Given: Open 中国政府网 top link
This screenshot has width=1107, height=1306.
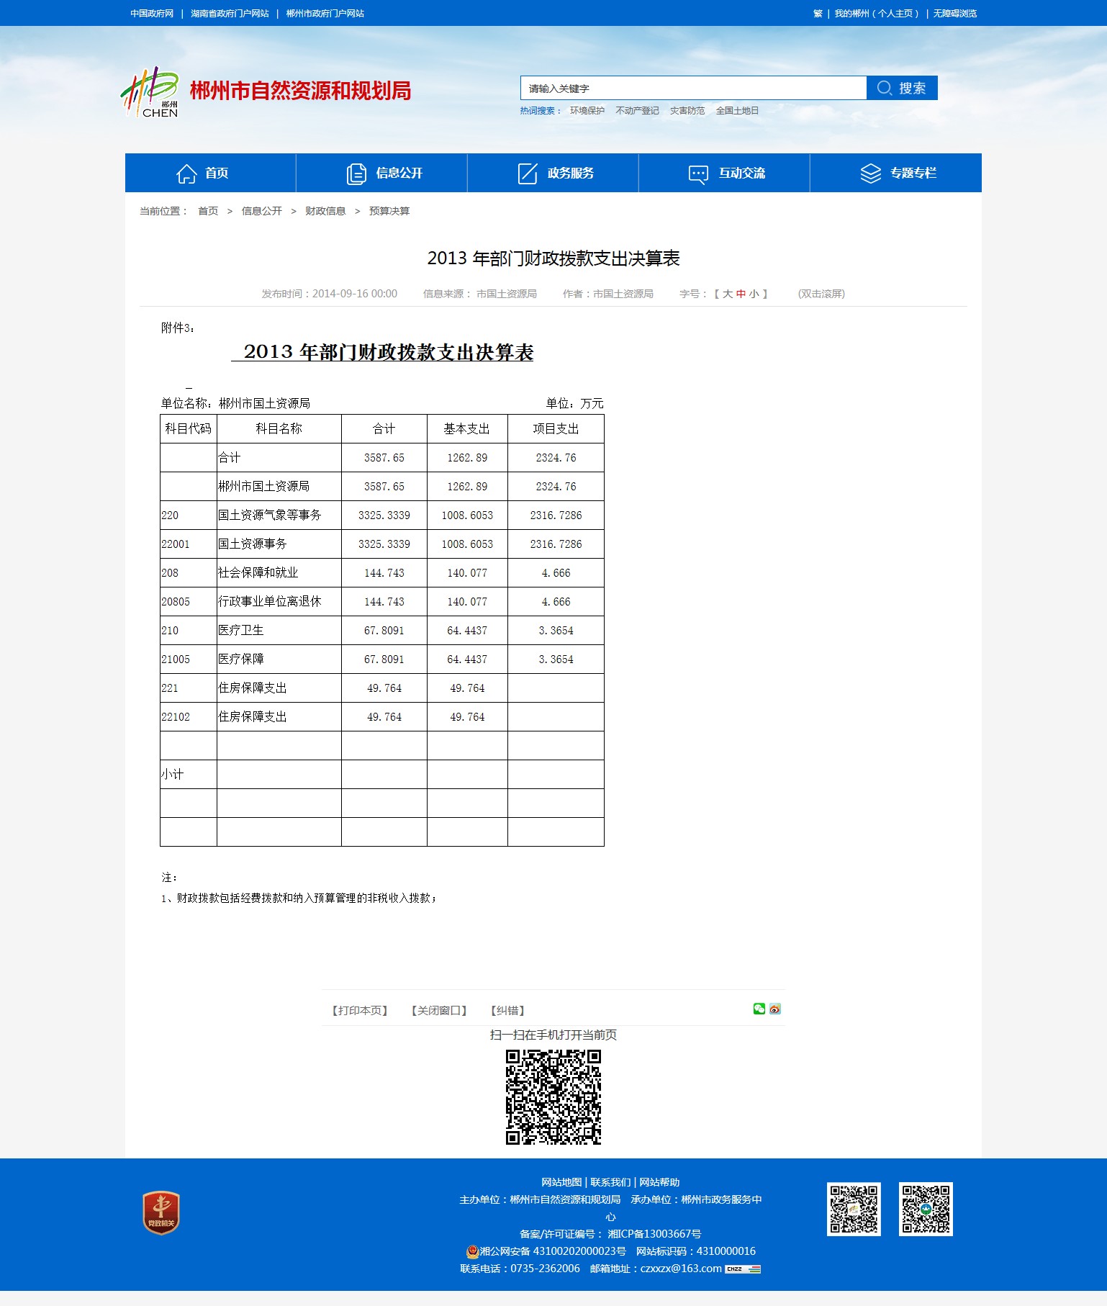Looking at the screenshot, I should (x=152, y=14).
